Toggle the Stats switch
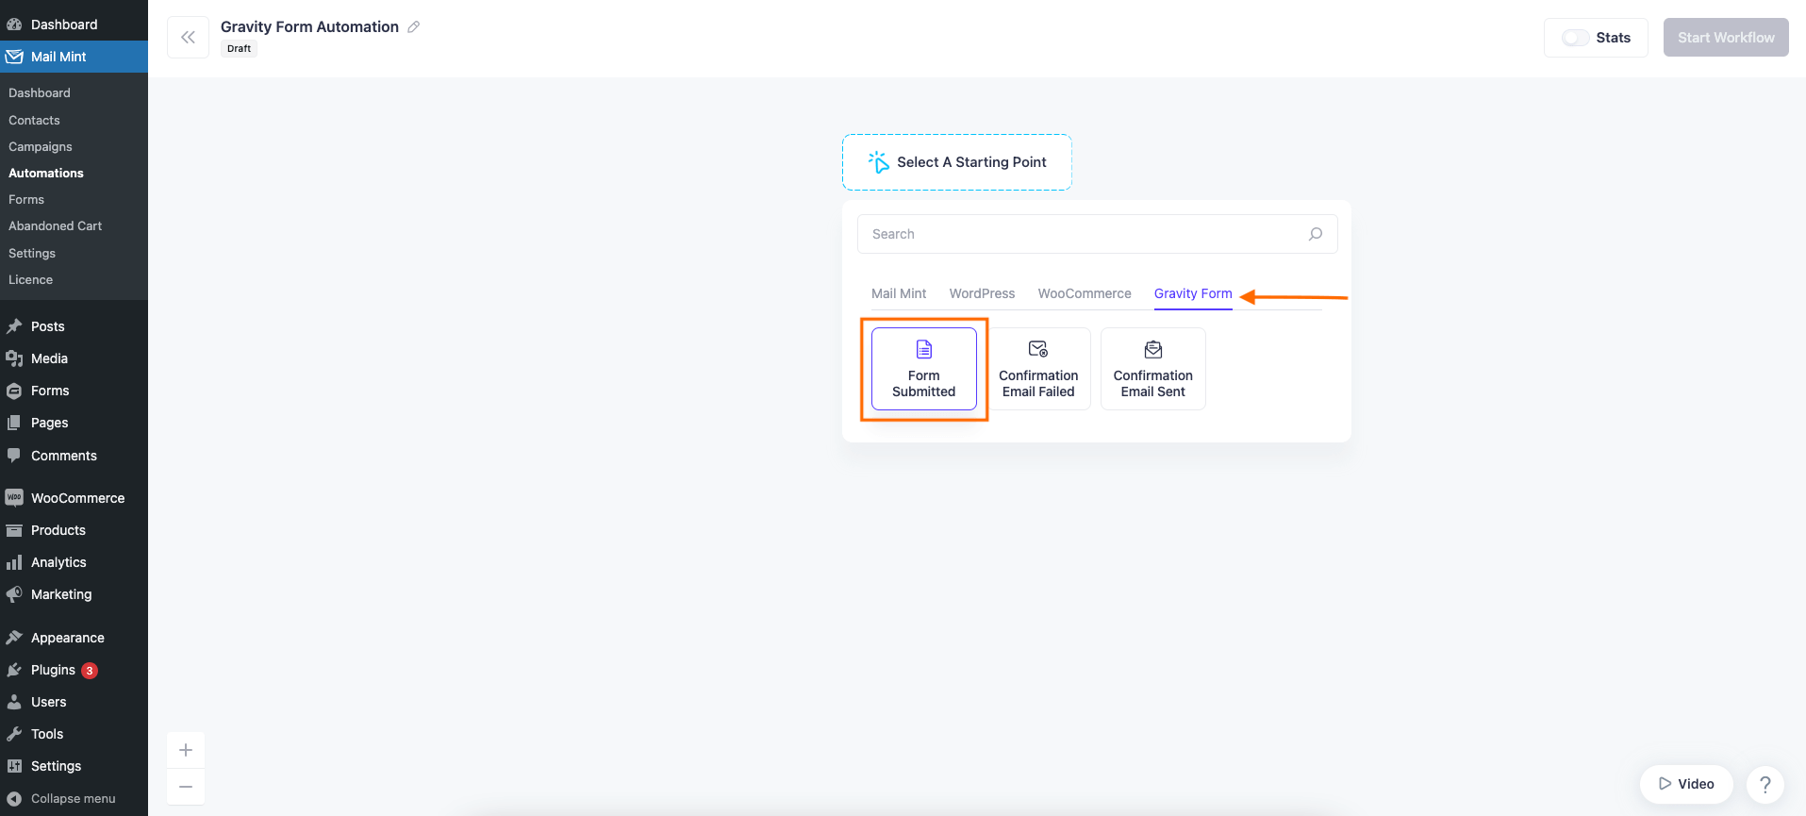This screenshot has height=816, width=1806. click(1575, 38)
